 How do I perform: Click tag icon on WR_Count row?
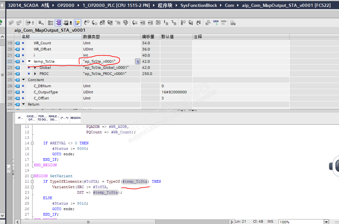[18, 43]
